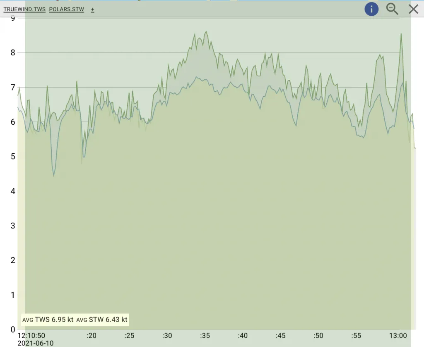The height and width of the screenshot is (347, 424).
Task: Close the chart with the X icon
Action: 413,9
